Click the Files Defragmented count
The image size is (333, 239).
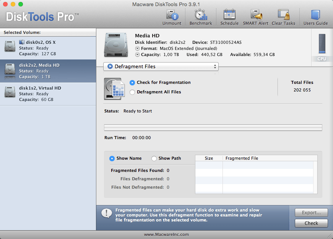coord(168,179)
